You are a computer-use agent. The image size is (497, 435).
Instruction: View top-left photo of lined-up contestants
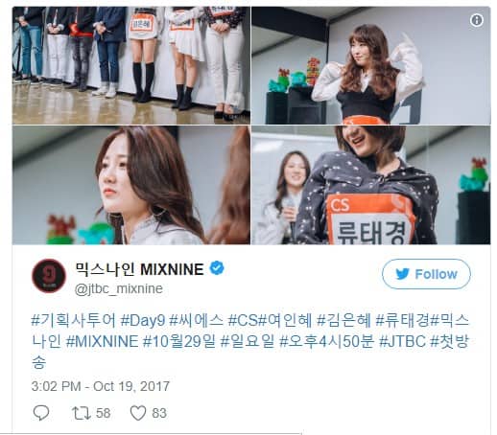coord(131,65)
